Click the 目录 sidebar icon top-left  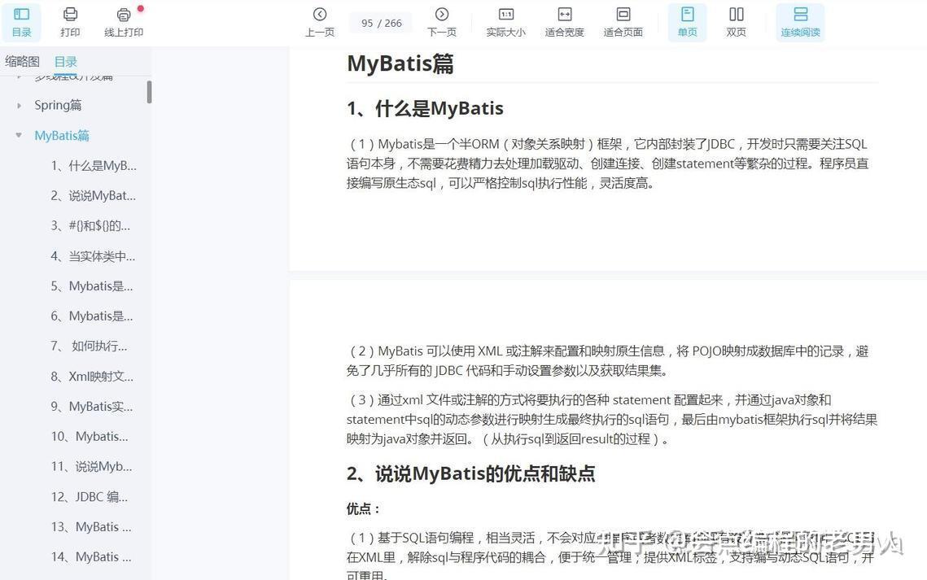click(x=21, y=21)
